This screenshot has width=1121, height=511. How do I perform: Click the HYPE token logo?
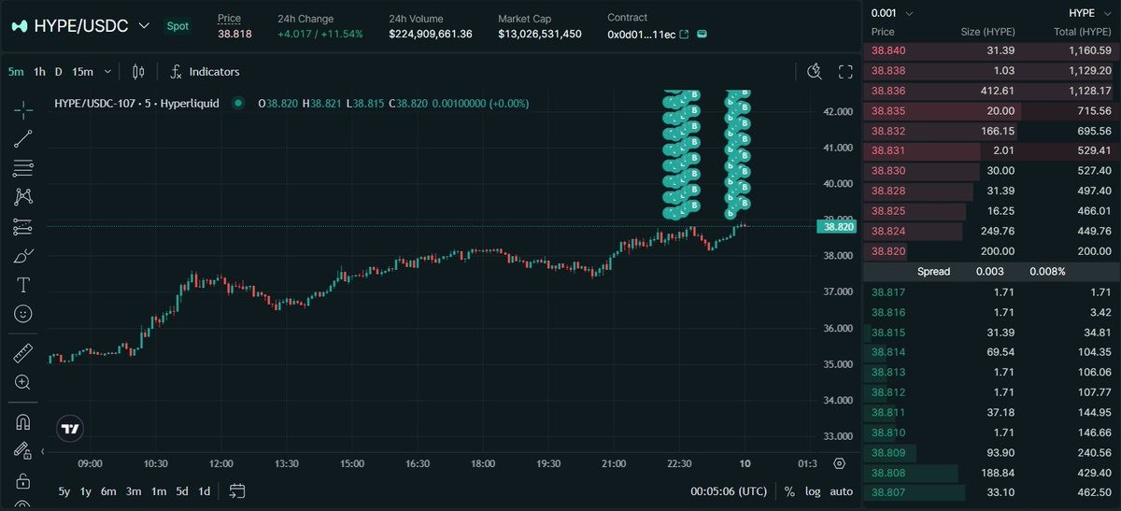pyautogui.click(x=19, y=26)
